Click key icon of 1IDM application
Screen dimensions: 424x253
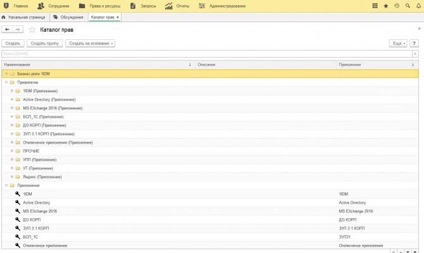[18, 194]
